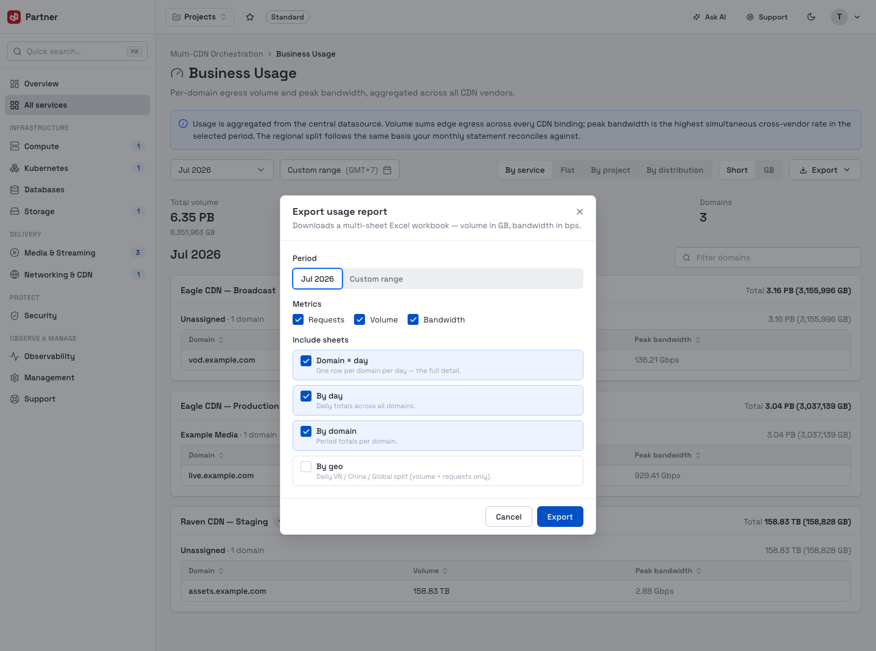The width and height of the screenshot is (876, 651).
Task: Switch to By service view
Action: pos(525,170)
